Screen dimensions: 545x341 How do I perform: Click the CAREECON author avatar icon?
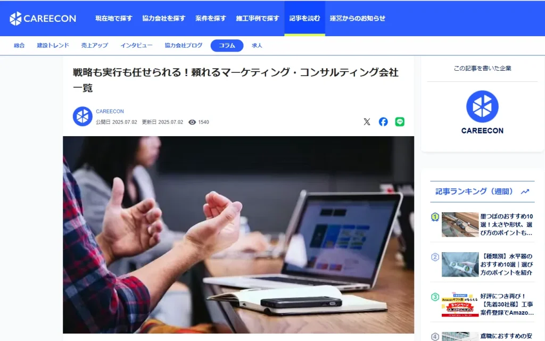tap(82, 117)
